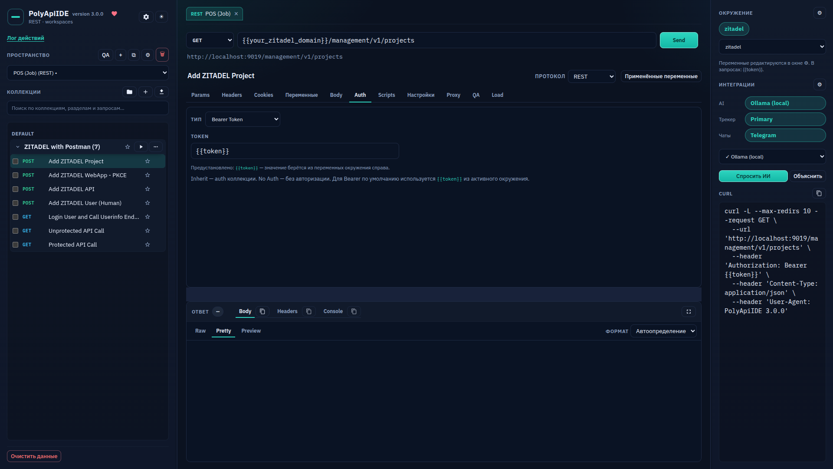This screenshot has height=469, width=833.
Task: Open the Ollama (local) AI provider dropdown
Action: click(772, 157)
